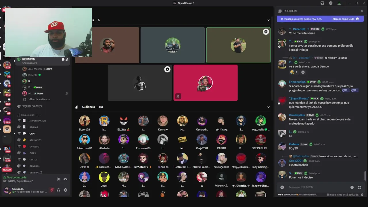Click moderator badge on dark gray speaker tile
Screen dimensions: 368x207
tap(167, 69)
